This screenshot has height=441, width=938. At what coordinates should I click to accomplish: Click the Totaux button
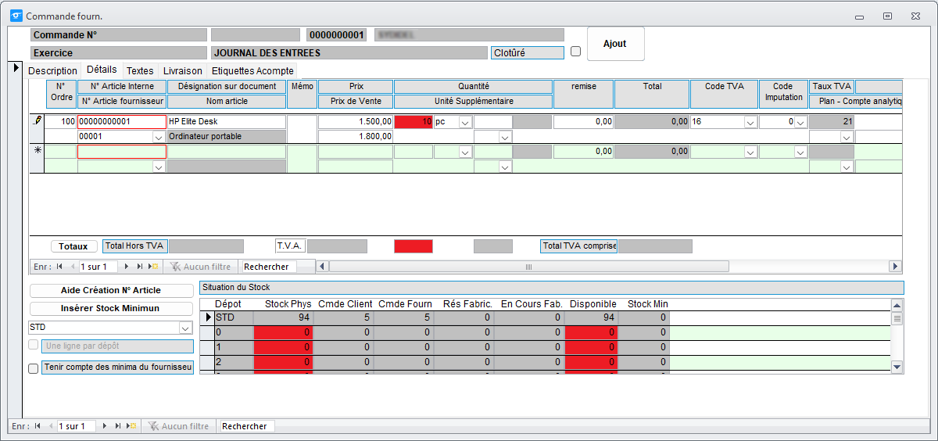73,246
